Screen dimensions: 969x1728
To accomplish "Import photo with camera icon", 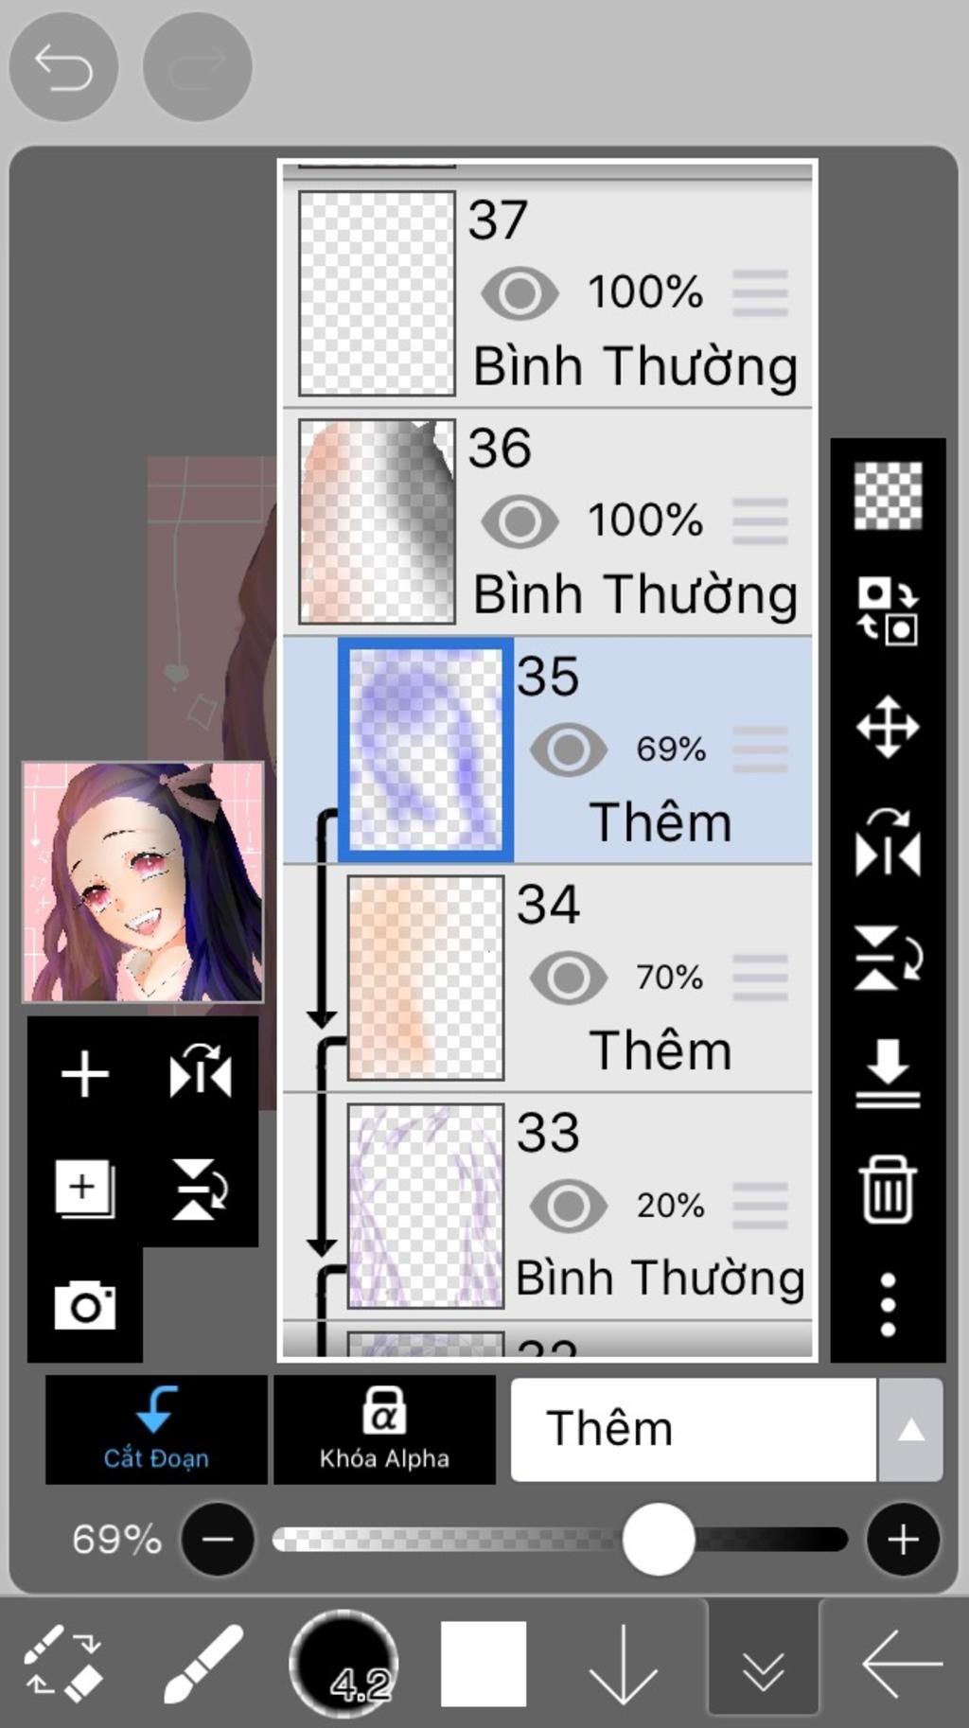I will coord(85,1306).
